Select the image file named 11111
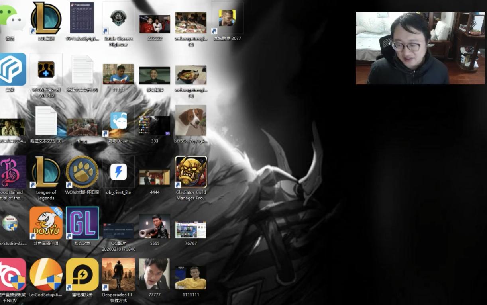 (118, 74)
